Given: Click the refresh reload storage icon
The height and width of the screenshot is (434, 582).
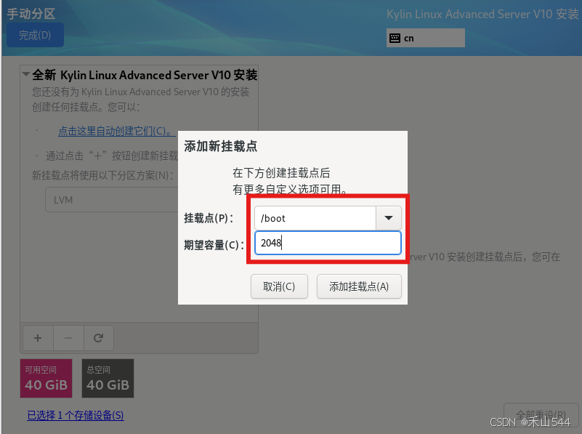Looking at the screenshot, I should (x=98, y=338).
